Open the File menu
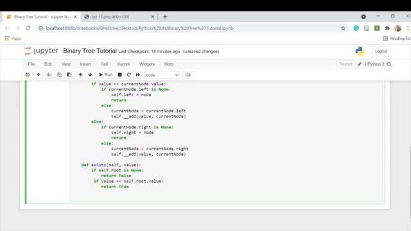411x231 pixels. click(x=31, y=64)
